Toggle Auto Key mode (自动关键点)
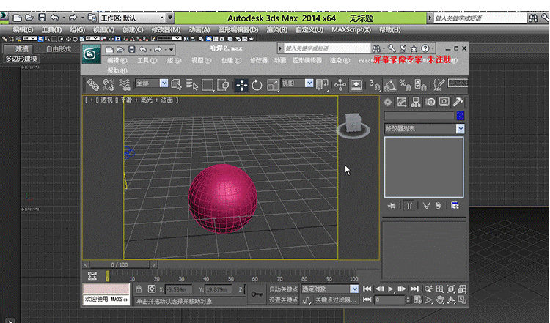Image resolution: width=550 pixels, height=323 pixels. tap(282, 289)
